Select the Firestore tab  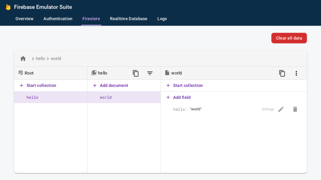[91, 18]
